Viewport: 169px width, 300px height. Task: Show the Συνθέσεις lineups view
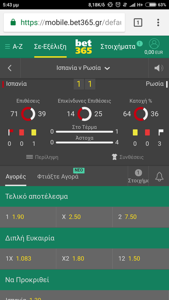(x=128, y=157)
